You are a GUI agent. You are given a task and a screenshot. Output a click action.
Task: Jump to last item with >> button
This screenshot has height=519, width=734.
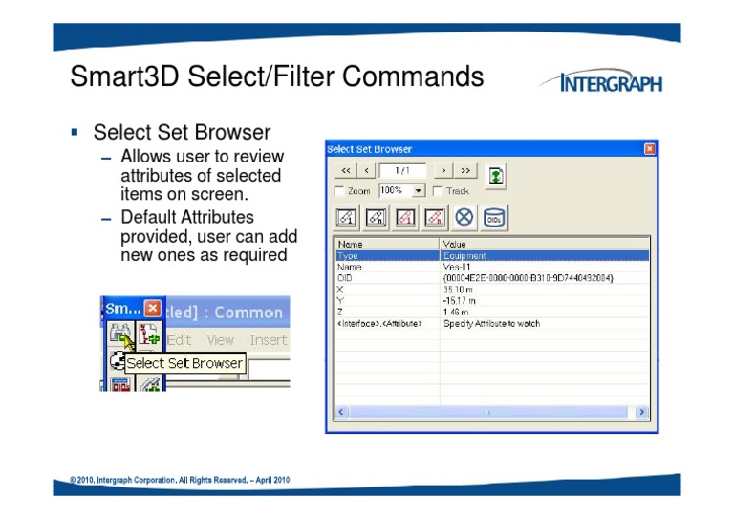point(465,171)
